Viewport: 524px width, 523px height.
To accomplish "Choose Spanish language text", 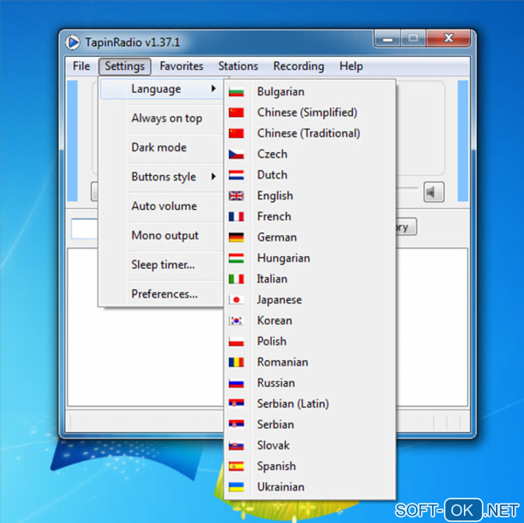I will [x=276, y=466].
